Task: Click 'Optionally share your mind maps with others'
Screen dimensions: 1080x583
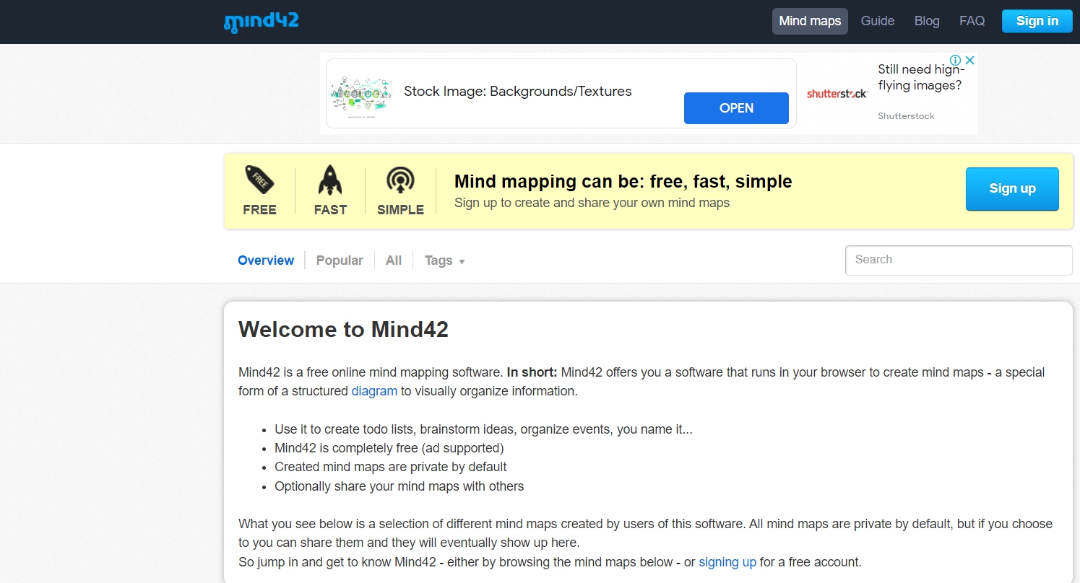Action: (399, 486)
